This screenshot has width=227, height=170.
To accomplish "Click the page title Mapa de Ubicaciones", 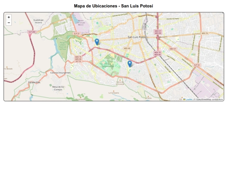I will pos(113,6).
